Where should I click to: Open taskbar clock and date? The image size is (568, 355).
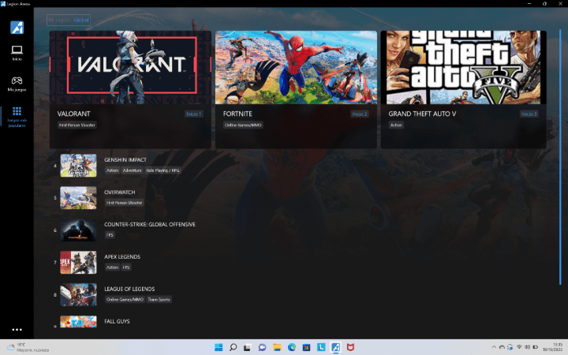point(553,347)
